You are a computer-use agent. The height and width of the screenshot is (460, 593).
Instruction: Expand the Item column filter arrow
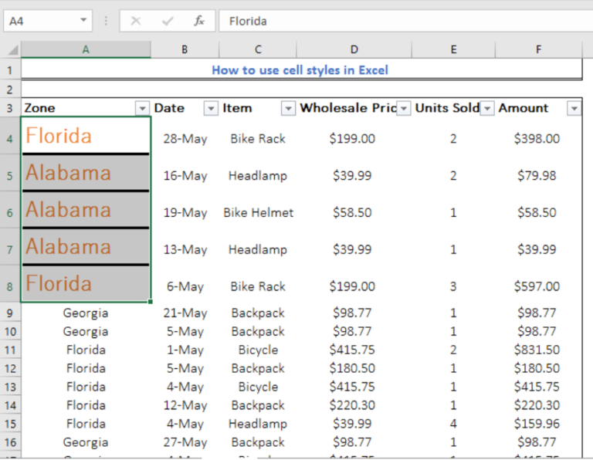(x=288, y=109)
